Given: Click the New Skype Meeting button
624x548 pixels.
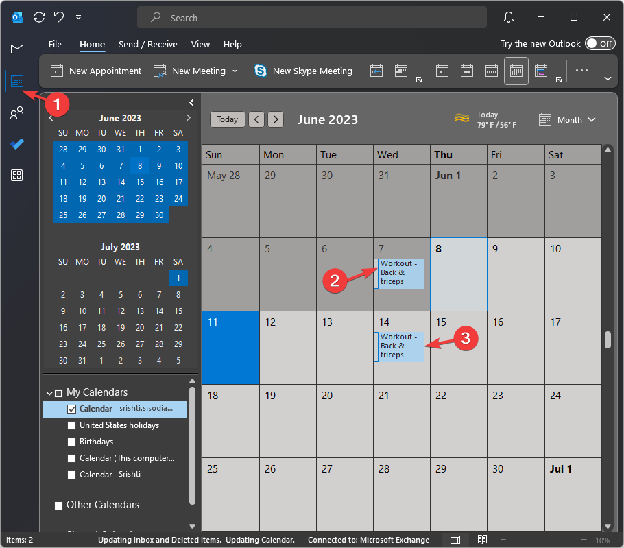Looking at the screenshot, I should (303, 71).
